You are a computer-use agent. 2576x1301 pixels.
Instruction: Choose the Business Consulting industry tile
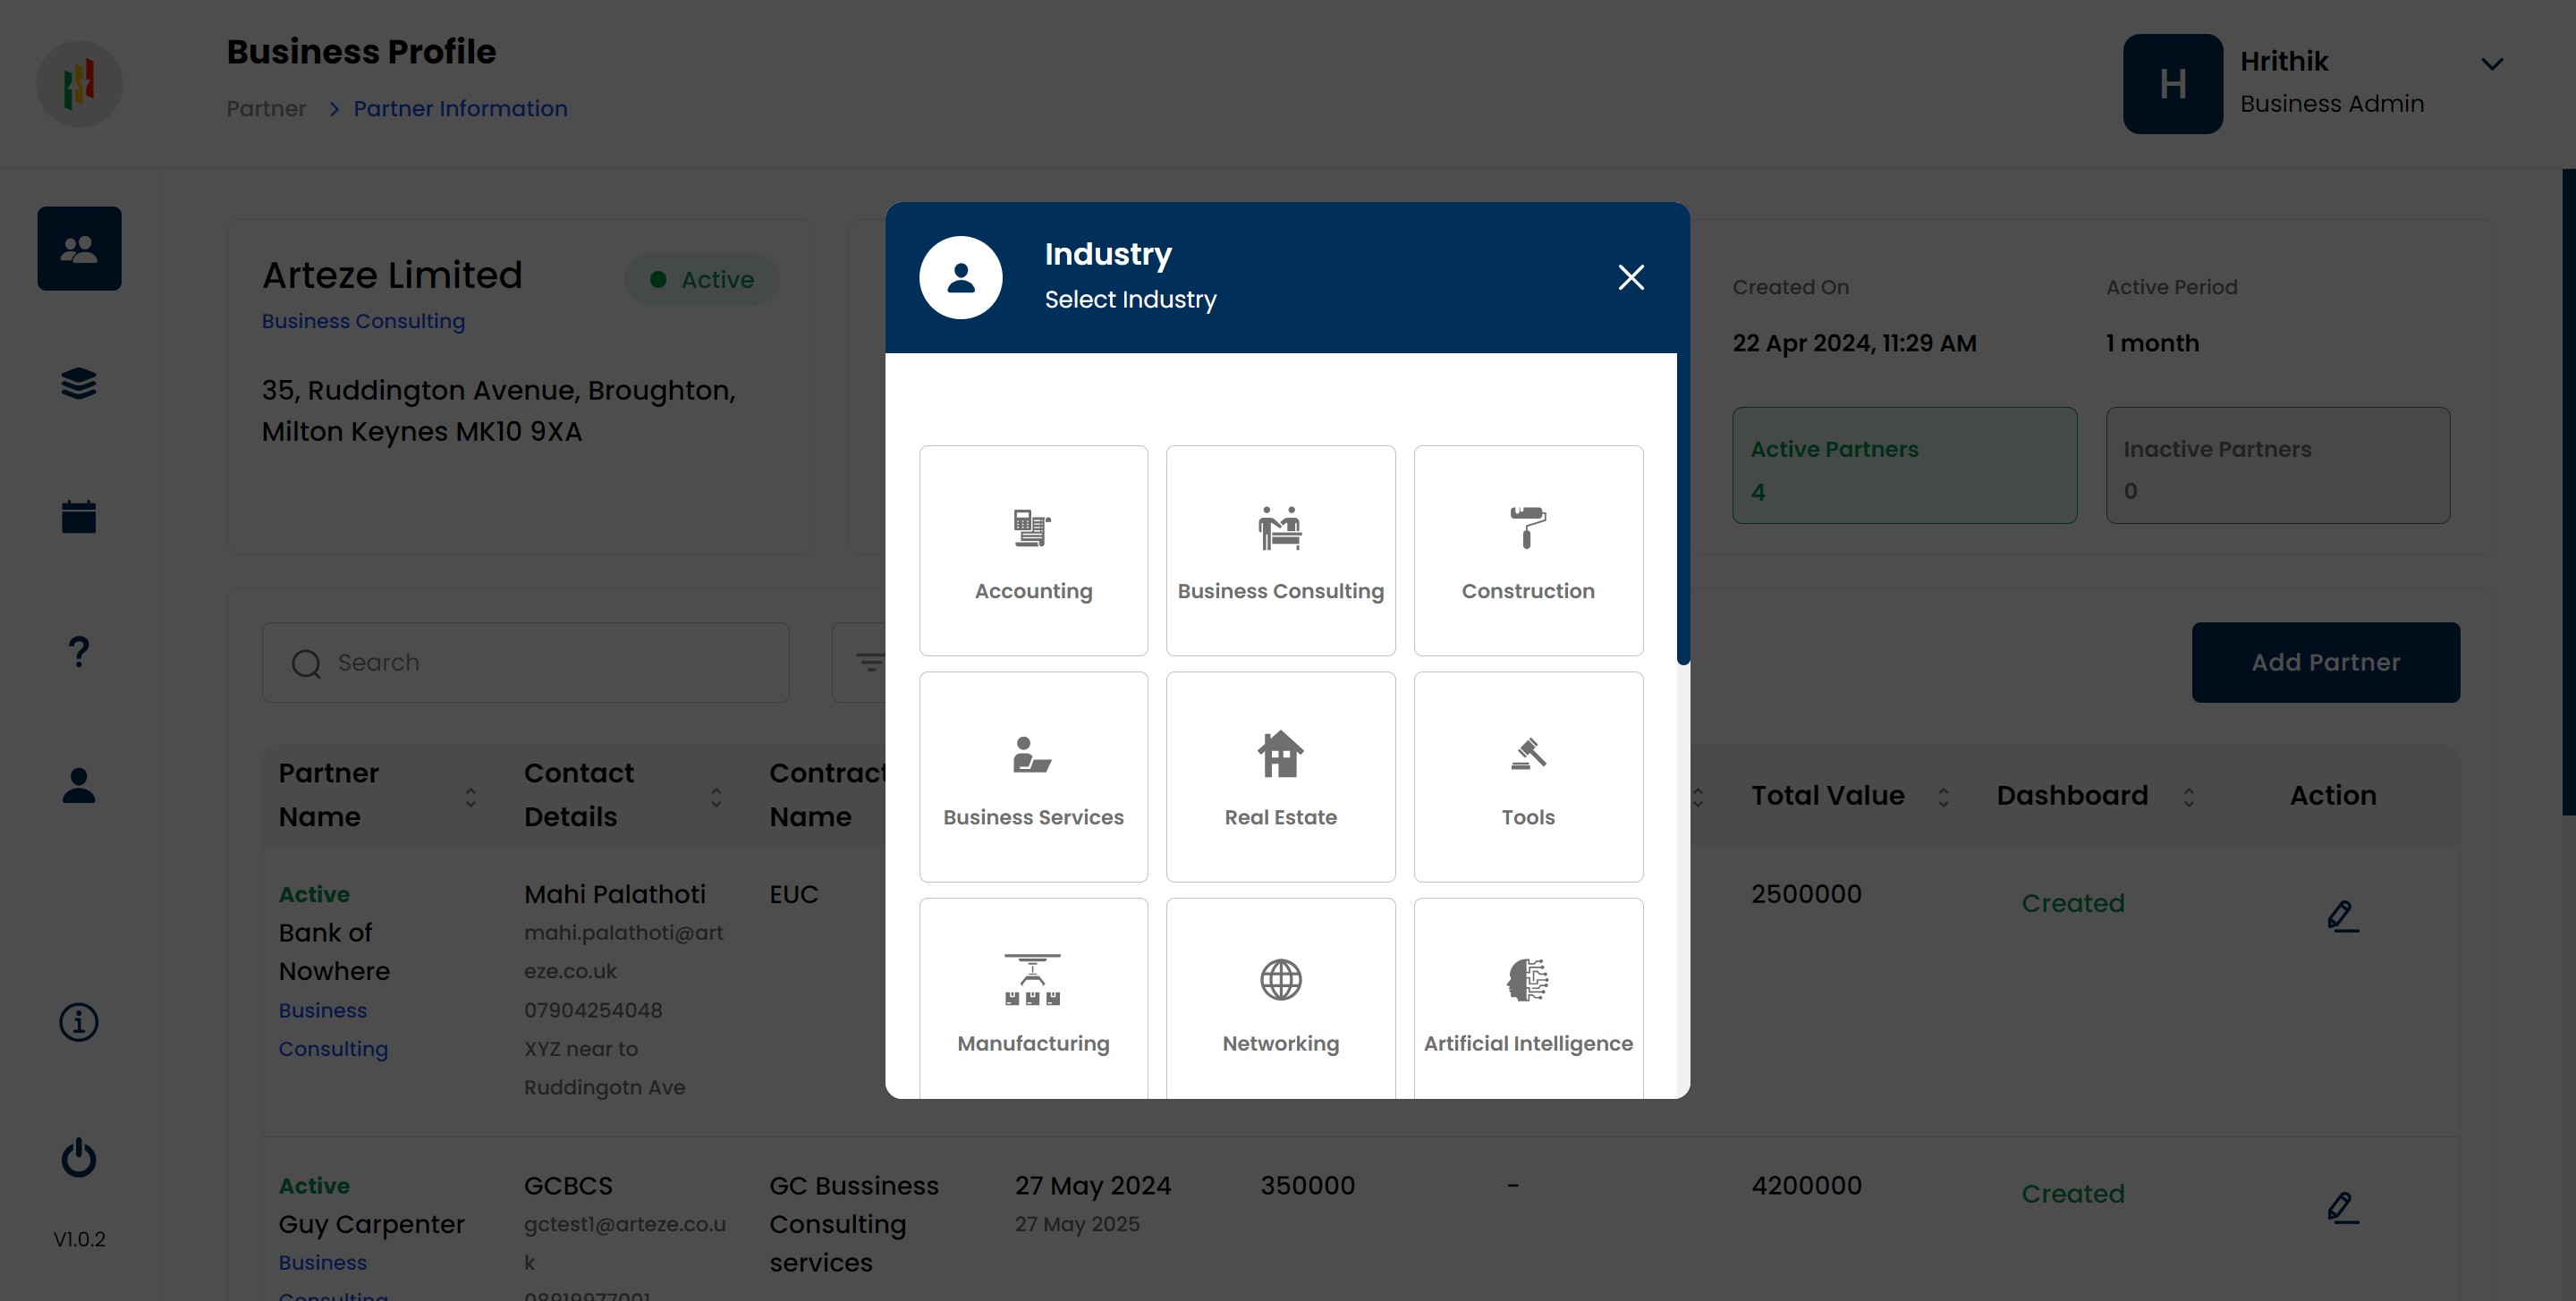(1280, 551)
